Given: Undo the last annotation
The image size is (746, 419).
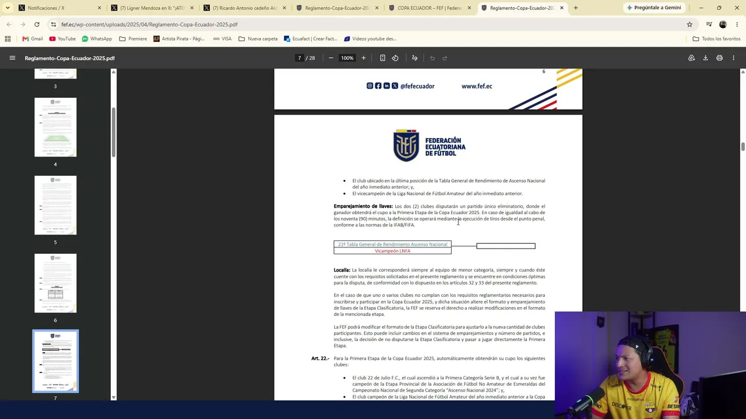Looking at the screenshot, I should [432, 58].
